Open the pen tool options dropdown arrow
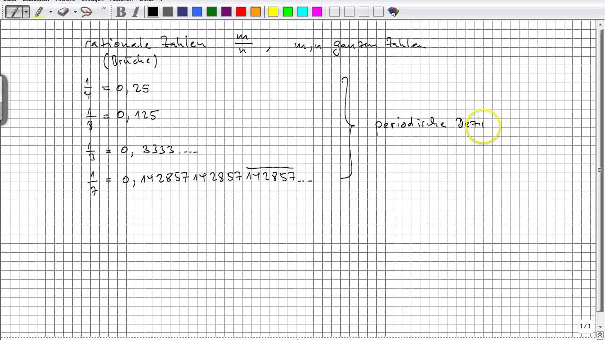 (26, 12)
